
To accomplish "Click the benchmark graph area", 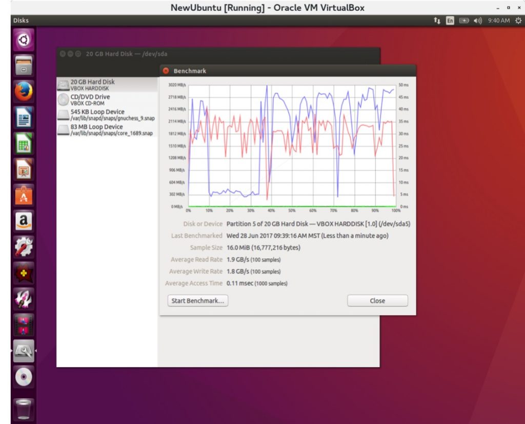I will (x=292, y=145).
